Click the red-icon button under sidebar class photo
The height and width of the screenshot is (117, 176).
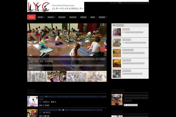[131, 105]
